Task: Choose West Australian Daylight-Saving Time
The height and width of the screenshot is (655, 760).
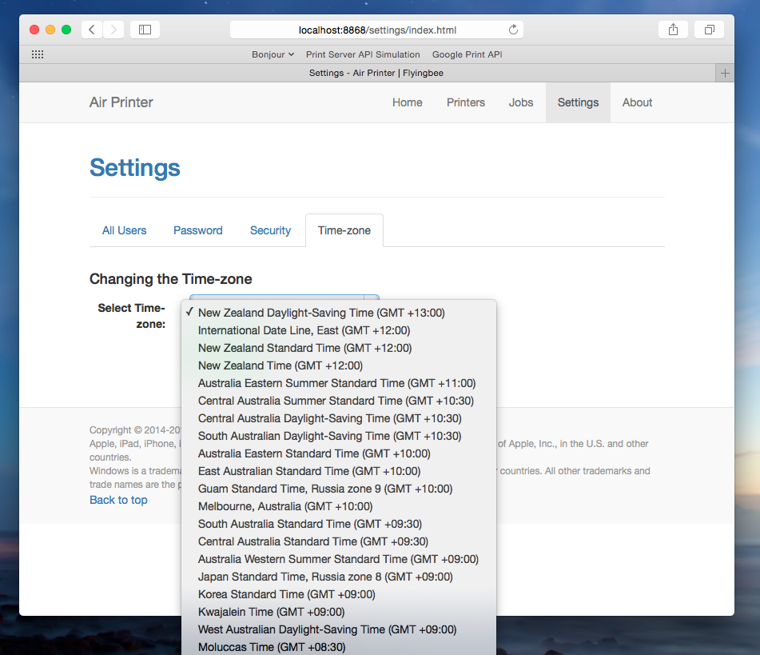Action: (x=339, y=629)
